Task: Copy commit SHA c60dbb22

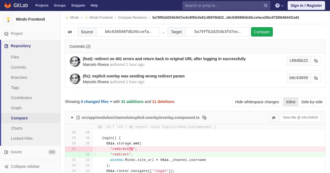Action: click(316, 61)
